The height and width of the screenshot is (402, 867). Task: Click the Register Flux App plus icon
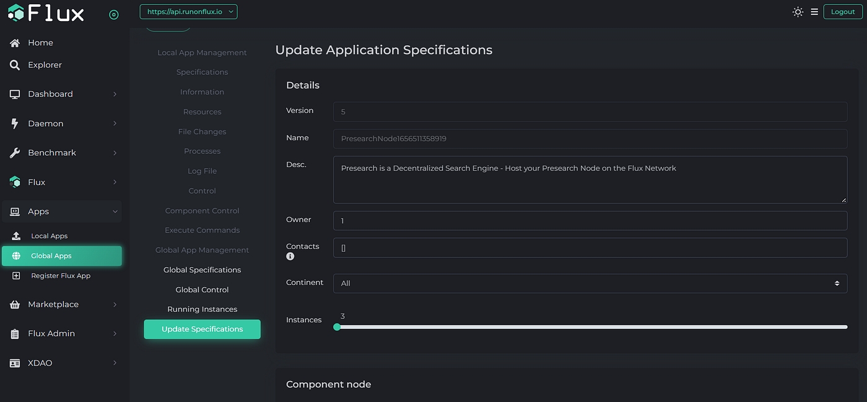(16, 276)
